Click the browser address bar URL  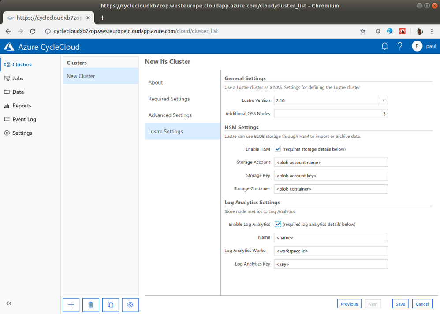(x=136, y=31)
